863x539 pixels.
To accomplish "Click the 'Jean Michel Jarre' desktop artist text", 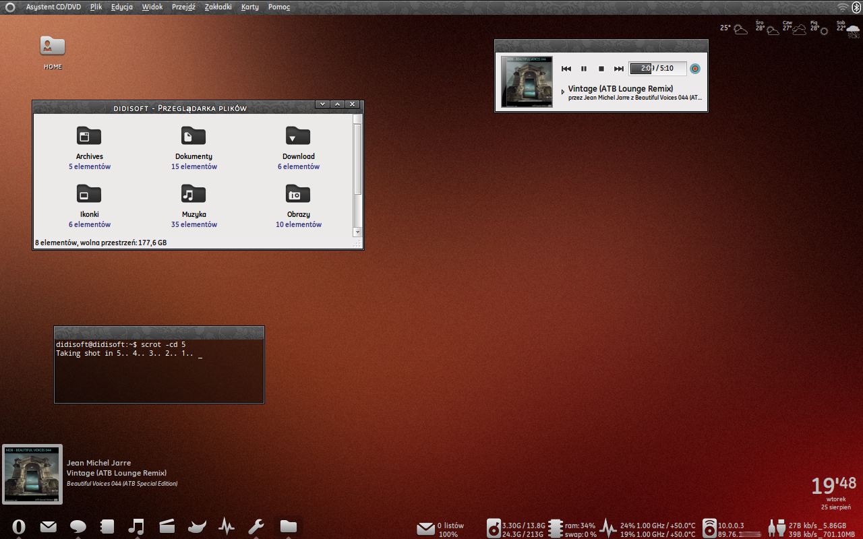I will pyautogui.click(x=98, y=463).
